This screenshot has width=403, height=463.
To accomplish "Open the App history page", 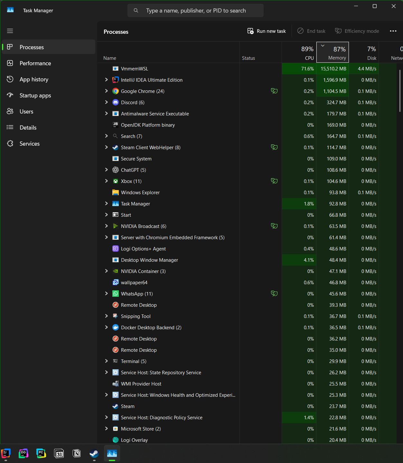I will (x=49, y=79).
